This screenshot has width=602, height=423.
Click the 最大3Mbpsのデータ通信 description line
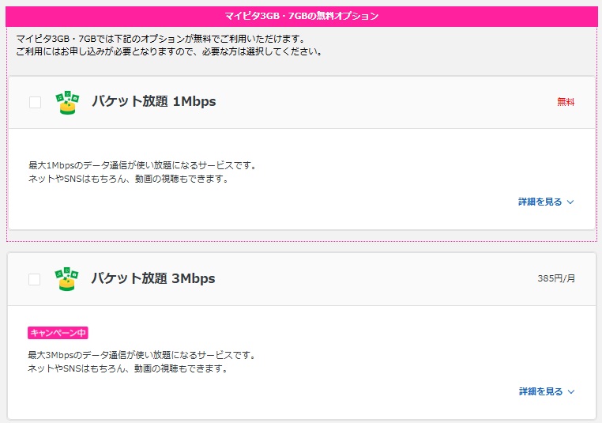tap(142, 355)
